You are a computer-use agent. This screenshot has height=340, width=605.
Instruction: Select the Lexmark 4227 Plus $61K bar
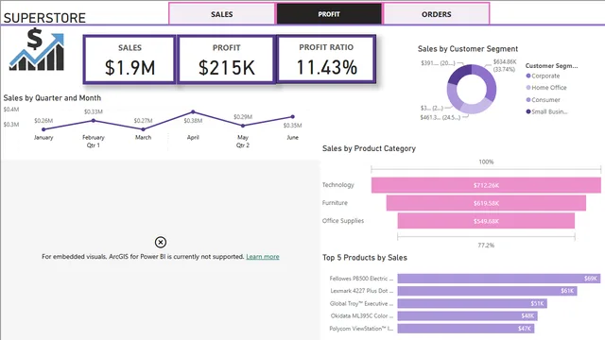click(488, 291)
